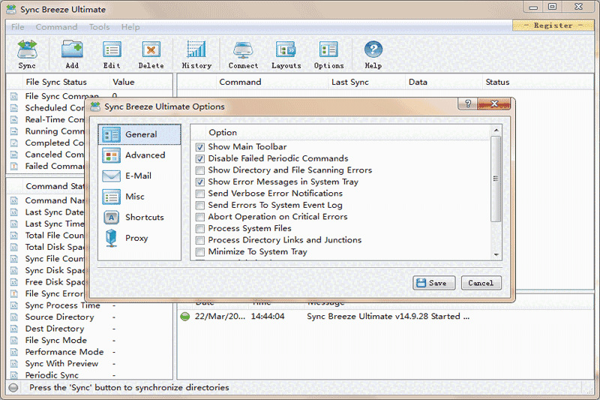Open the Tools menu
Screen dimensions: 600x400
(x=99, y=27)
